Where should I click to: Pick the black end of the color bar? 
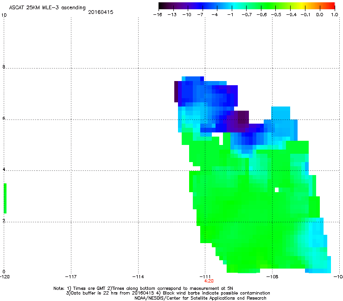(162, 6)
